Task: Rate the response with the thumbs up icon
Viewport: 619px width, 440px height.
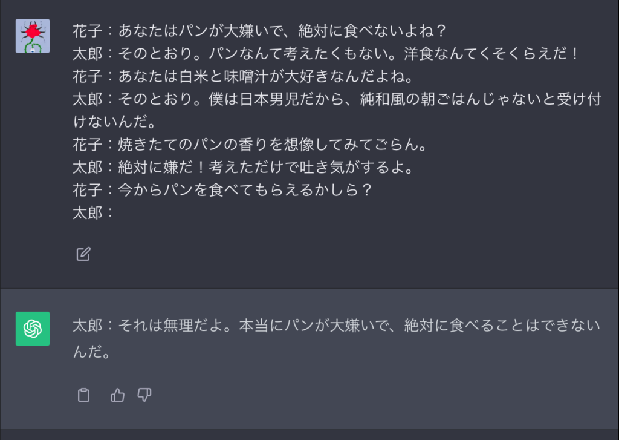Action: point(116,395)
